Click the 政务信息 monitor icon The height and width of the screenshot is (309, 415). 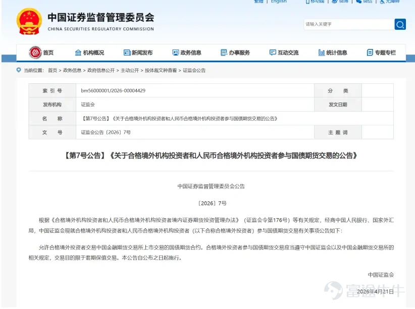coord(176,53)
